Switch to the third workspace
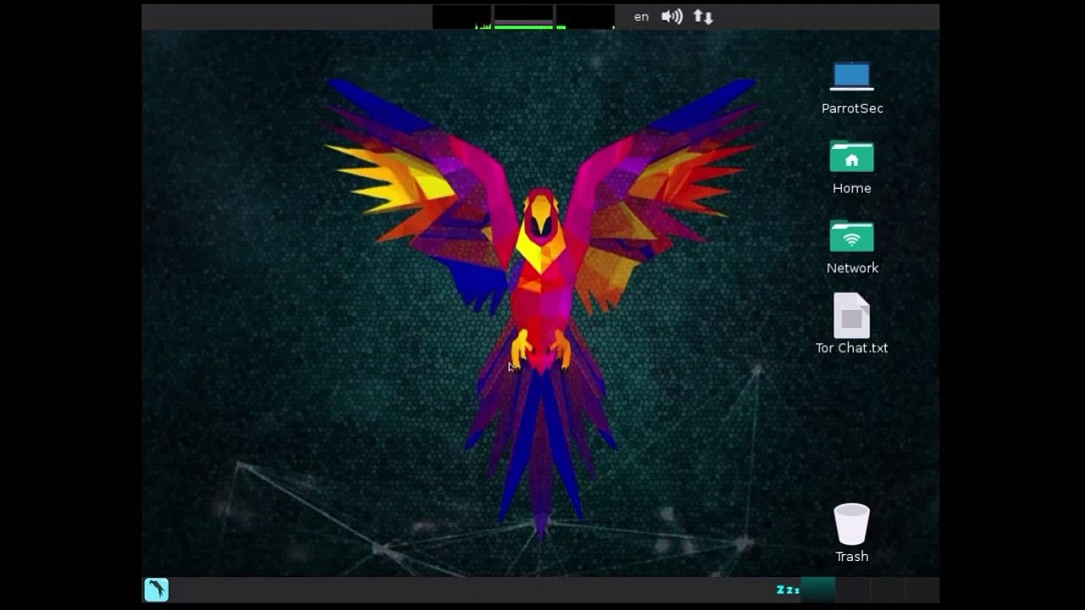Image resolution: width=1085 pixels, height=610 pixels. tap(888, 590)
